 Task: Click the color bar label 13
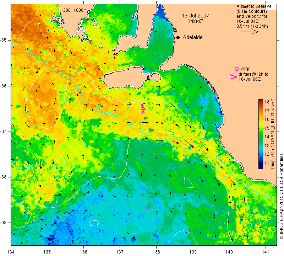267,145
